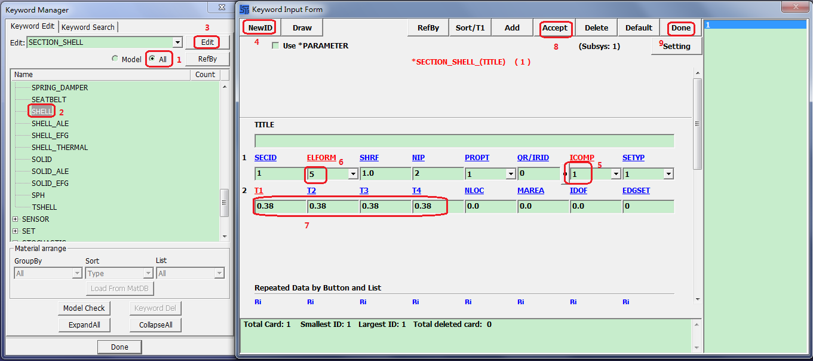
Task: Switch to the Keyword Search tab
Action: coord(88,27)
